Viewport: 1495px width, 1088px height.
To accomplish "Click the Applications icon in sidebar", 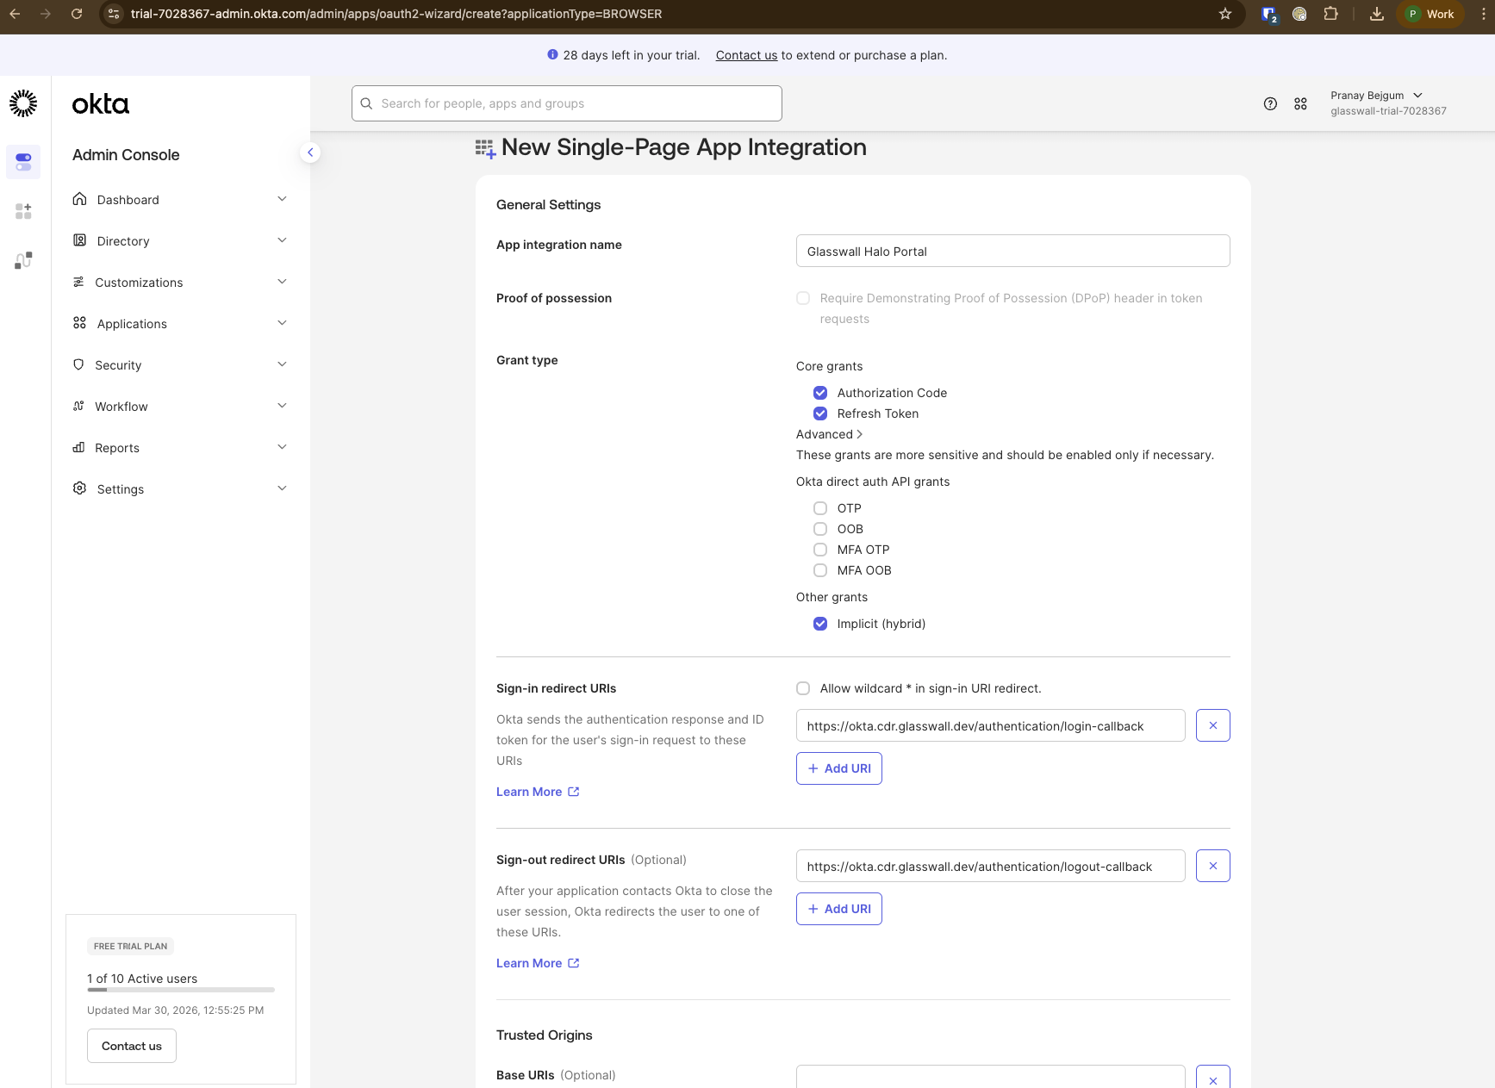I will pyautogui.click(x=79, y=323).
